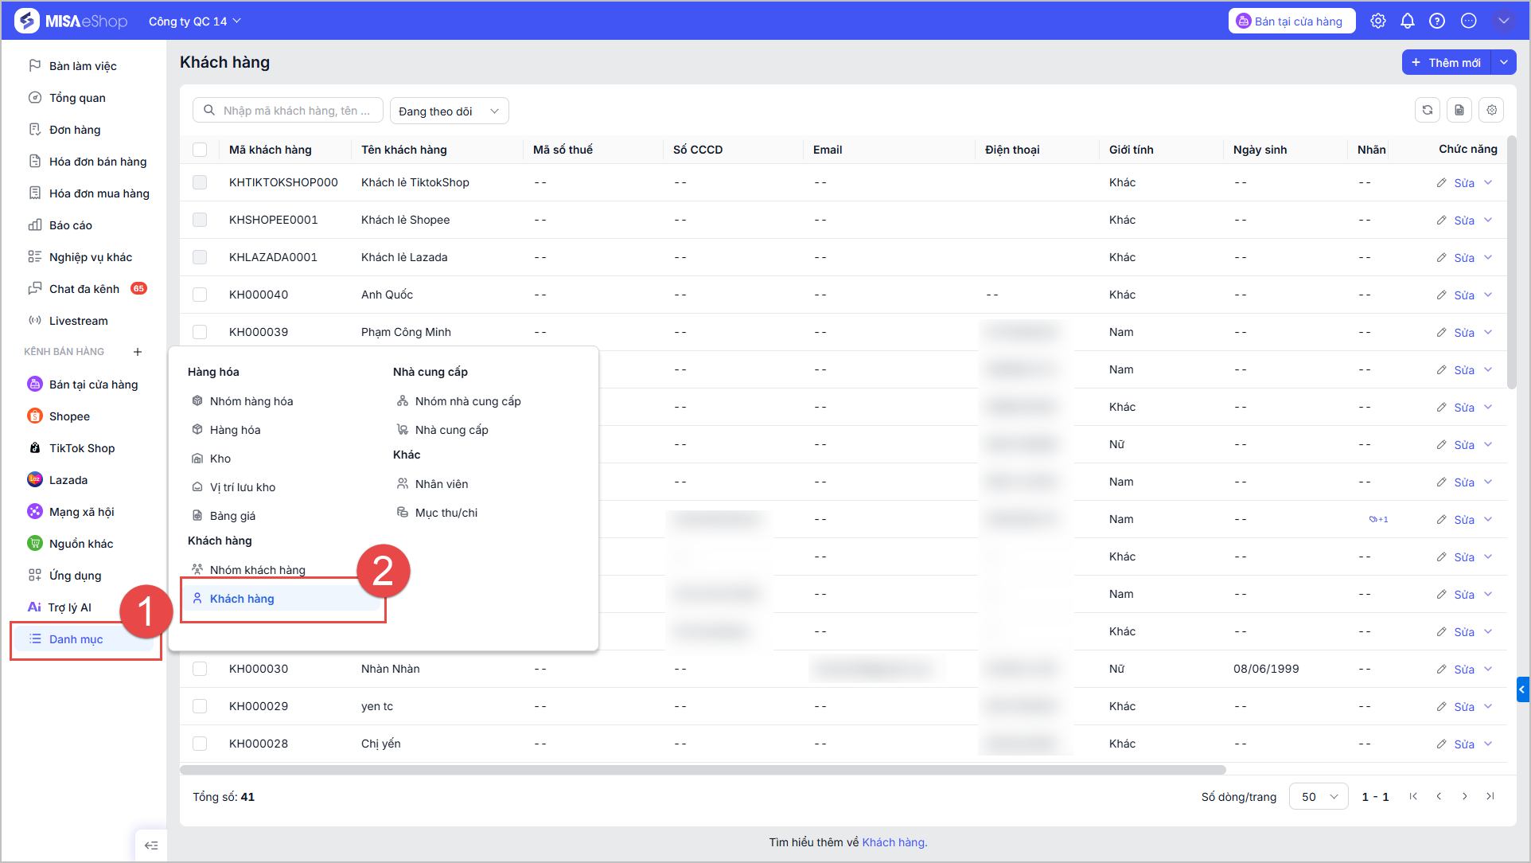Check the row for KHSHOPEE0001
Screen dimensions: 1531x863
point(200,220)
